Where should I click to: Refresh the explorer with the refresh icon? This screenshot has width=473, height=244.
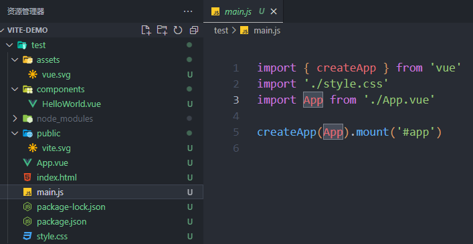tap(178, 30)
